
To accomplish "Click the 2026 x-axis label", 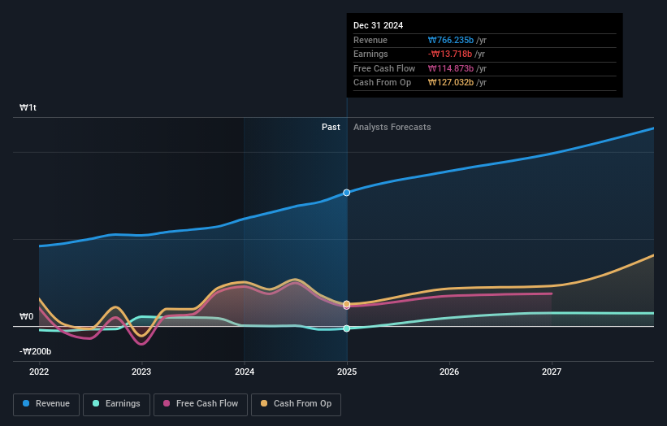I will pos(449,372).
